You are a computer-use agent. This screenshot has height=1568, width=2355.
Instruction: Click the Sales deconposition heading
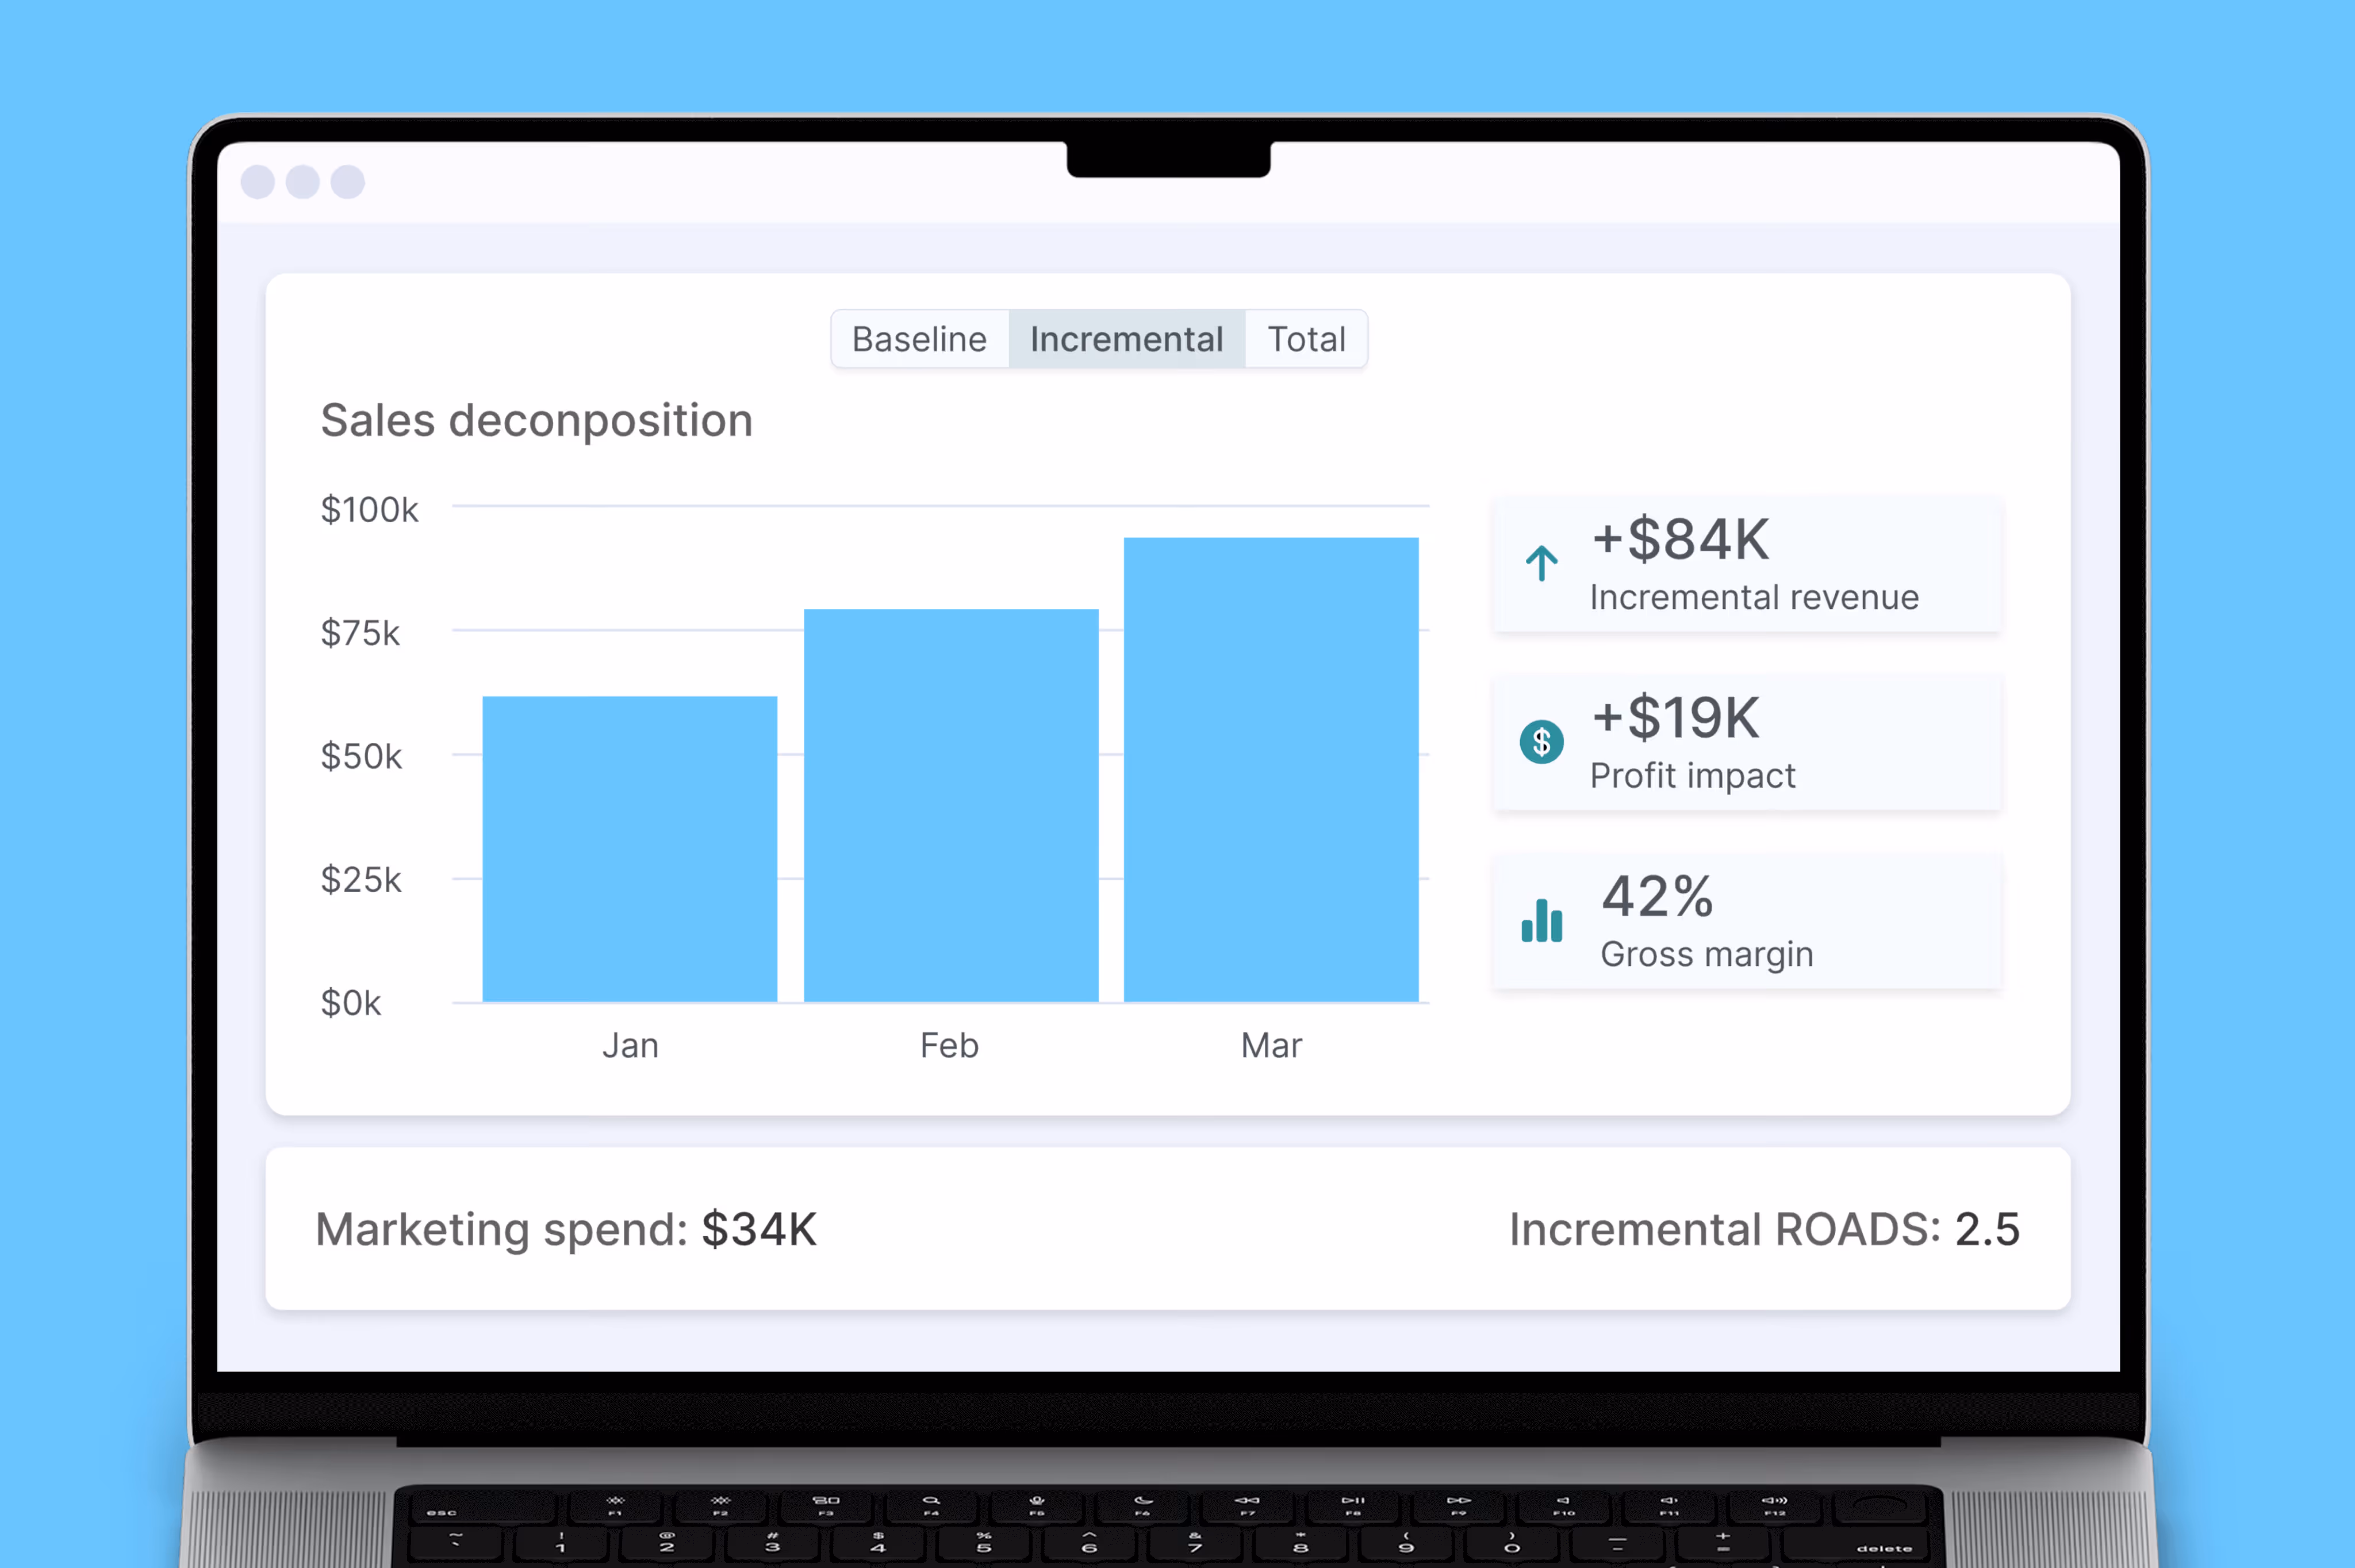536,420
